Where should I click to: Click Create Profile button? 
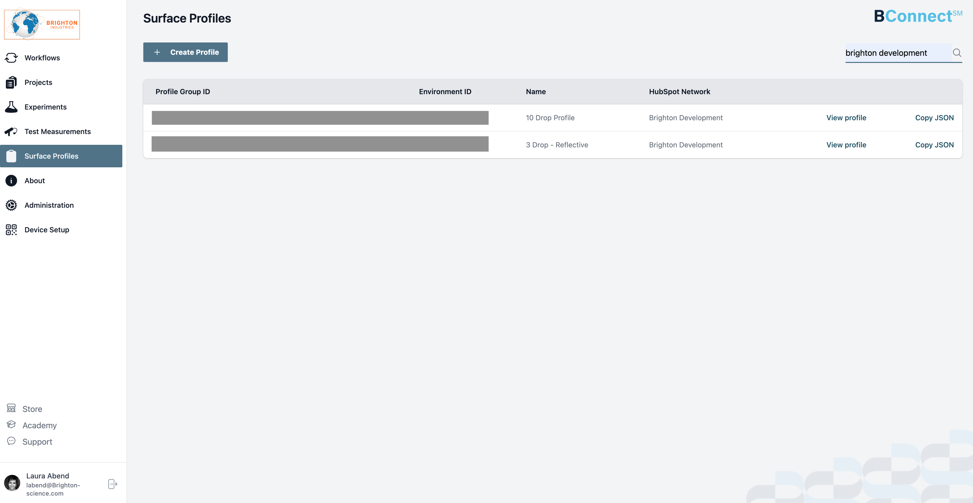click(x=185, y=52)
